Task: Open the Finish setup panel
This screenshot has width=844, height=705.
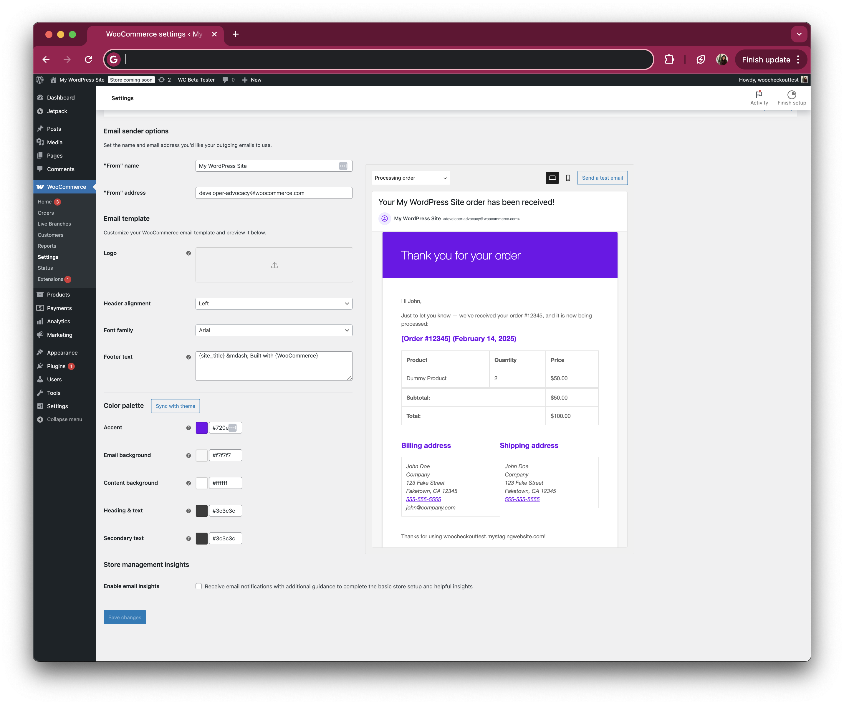Action: coord(791,98)
